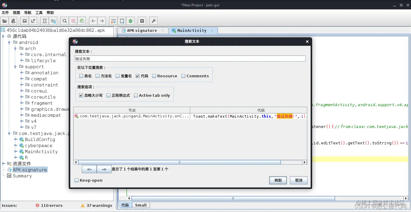Collapse the arch package node
Image resolution: width=411 pixels, height=212 pixels.
[x=16, y=49]
